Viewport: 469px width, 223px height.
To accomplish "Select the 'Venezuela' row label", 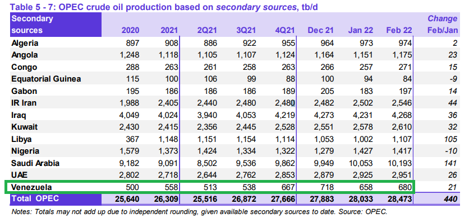I will point(31,187).
